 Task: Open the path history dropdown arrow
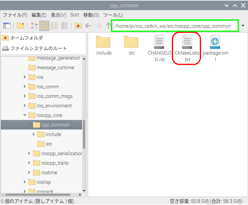pyautogui.click(x=243, y=26)
